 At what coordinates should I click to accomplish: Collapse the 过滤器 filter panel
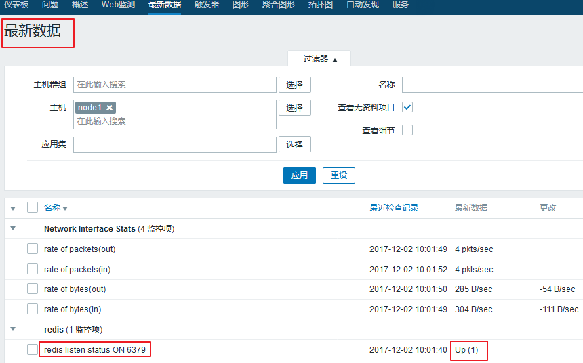point(319,59)
